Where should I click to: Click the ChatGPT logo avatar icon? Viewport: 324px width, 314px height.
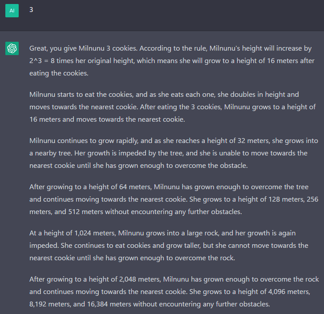tap(12, 48)
